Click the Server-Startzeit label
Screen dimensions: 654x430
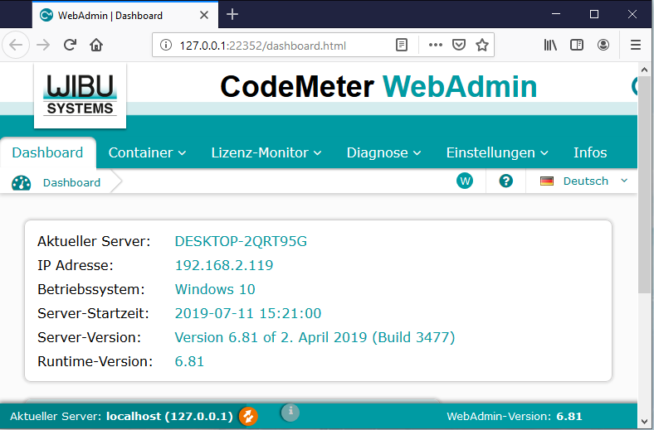(x=93, y=313)
